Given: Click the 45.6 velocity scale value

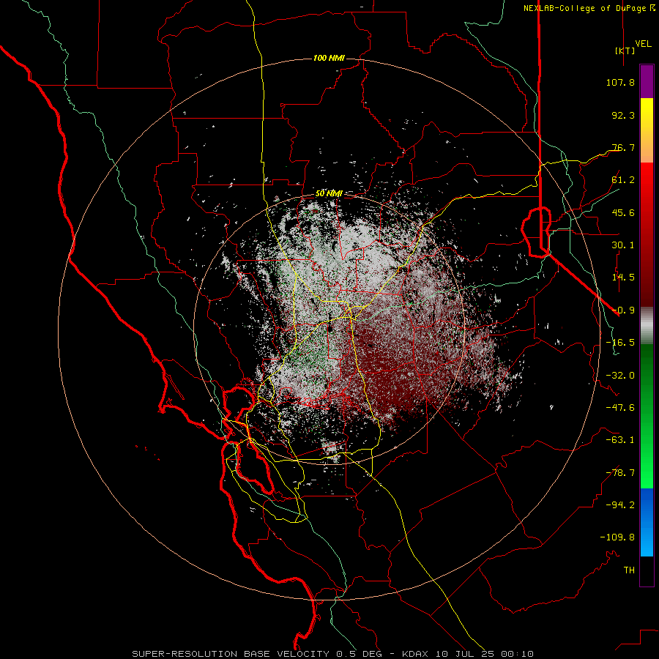Looking at the screenshot, I should [623, 212].
